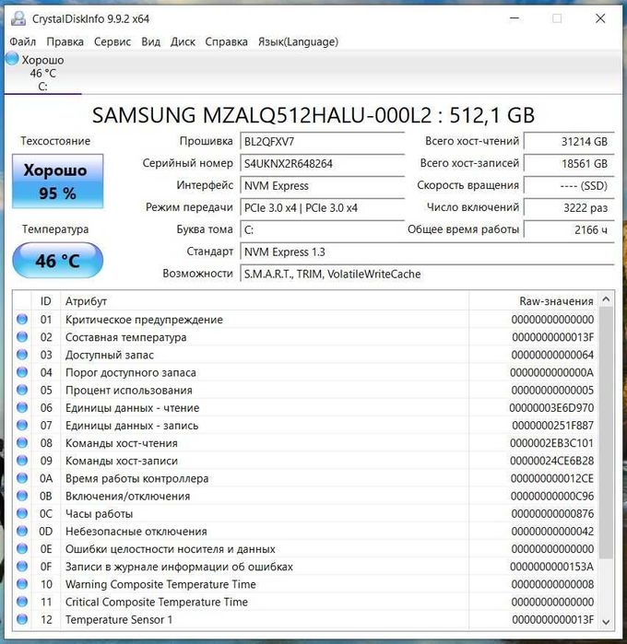
Task: Click the drive letter field C:
Action: pyautogui.click(x=323, y=230)
